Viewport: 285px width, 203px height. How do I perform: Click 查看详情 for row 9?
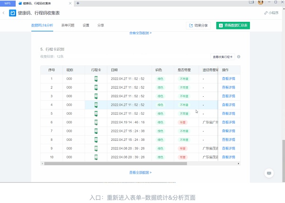pyautogui.click(x=228, y=148)
